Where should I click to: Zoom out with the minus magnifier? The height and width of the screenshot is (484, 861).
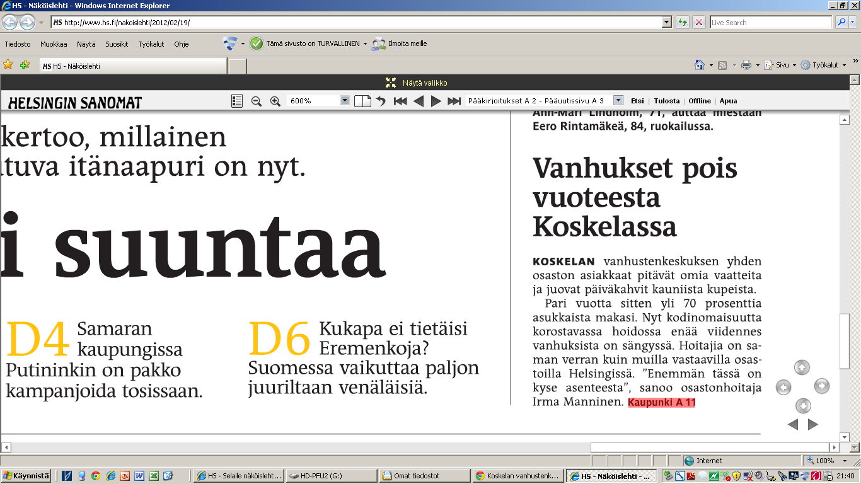click(x=256, y=101)
